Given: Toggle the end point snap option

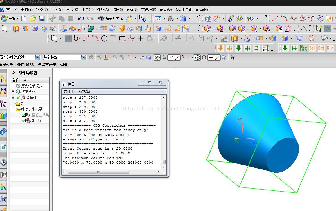Looking at the screenshot, I should tap(170, 57).
